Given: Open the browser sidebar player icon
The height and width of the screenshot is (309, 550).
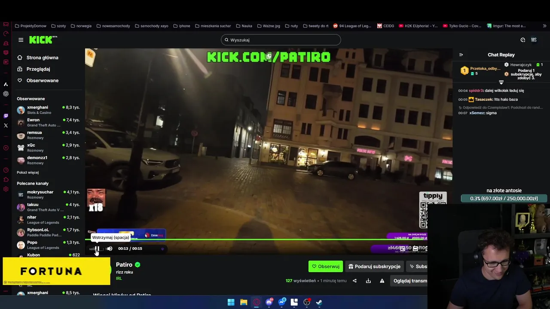Looking at the screenshot, I should [6, 148].
